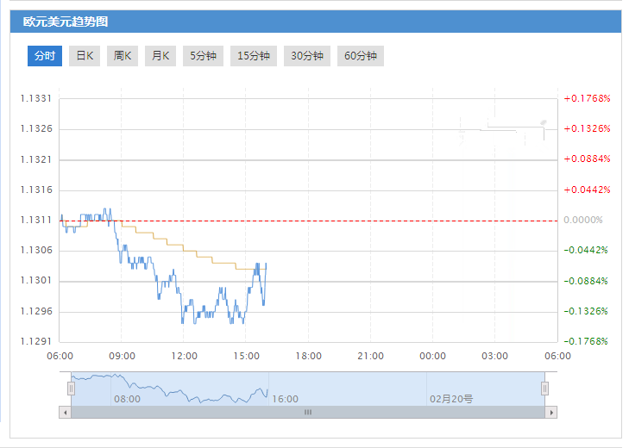Click the right range handle of navigator
The image size is (629, 448).
coord(545,389)
